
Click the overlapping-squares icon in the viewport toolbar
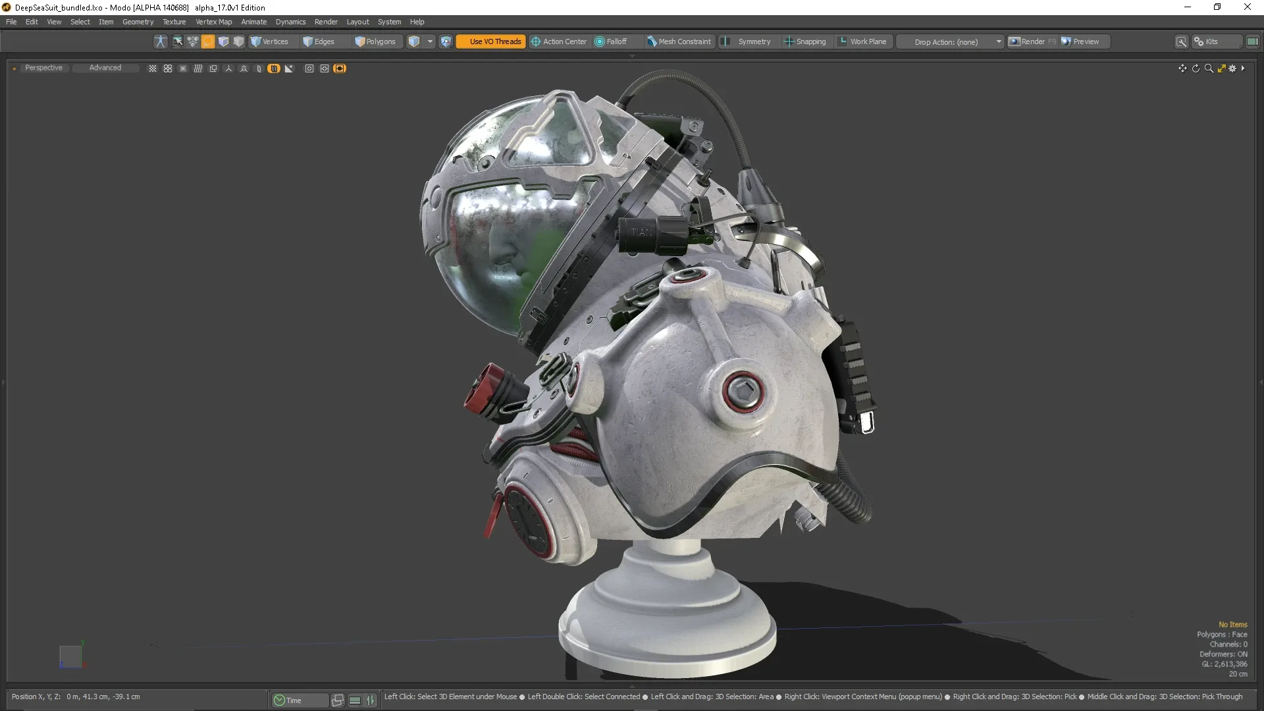coord(213,68)
